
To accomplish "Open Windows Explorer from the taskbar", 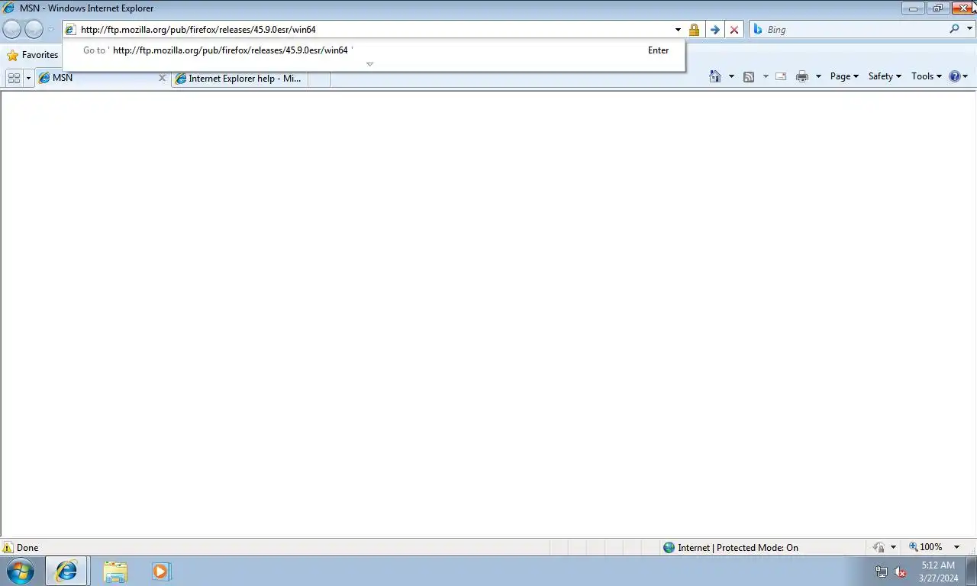I will (115, 571).
